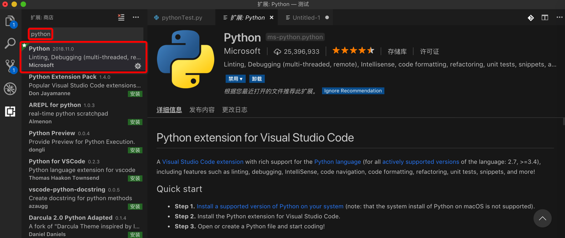Click the Ignore Recommendation button

[353, 91]
